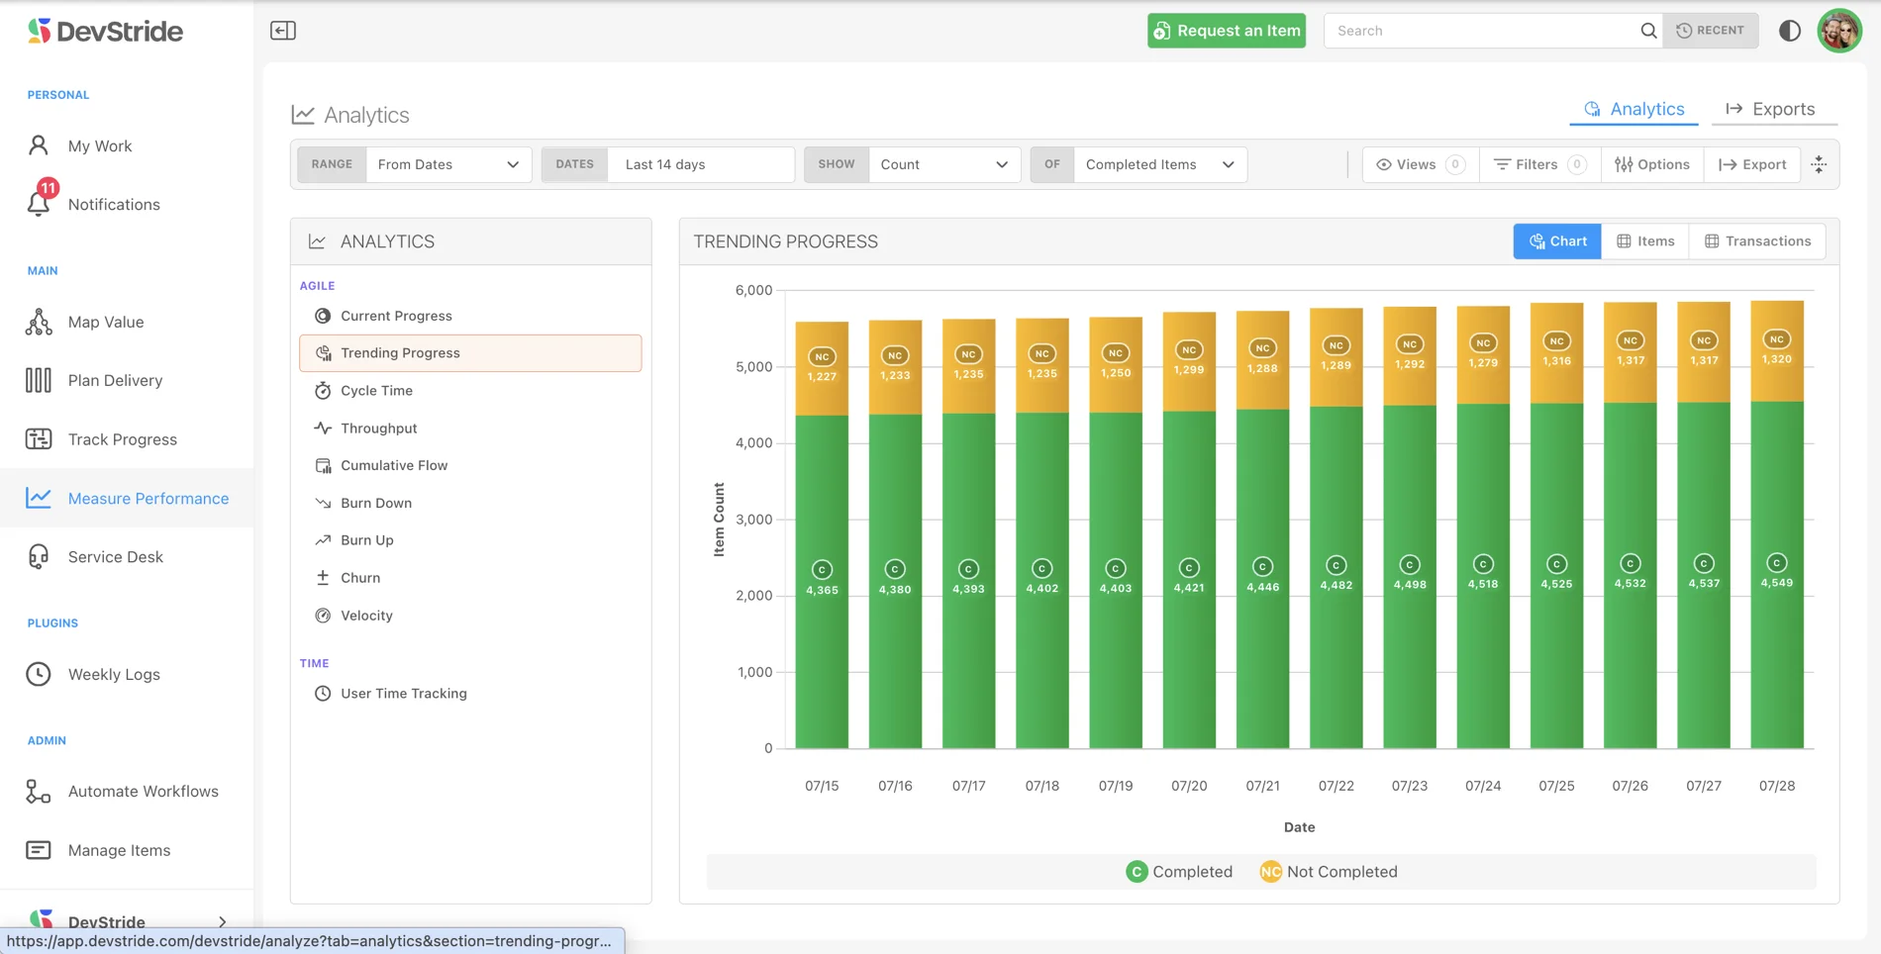Click the green 07/24 bar showing 4,518
1881x954 pixels.
point(1483,576)
